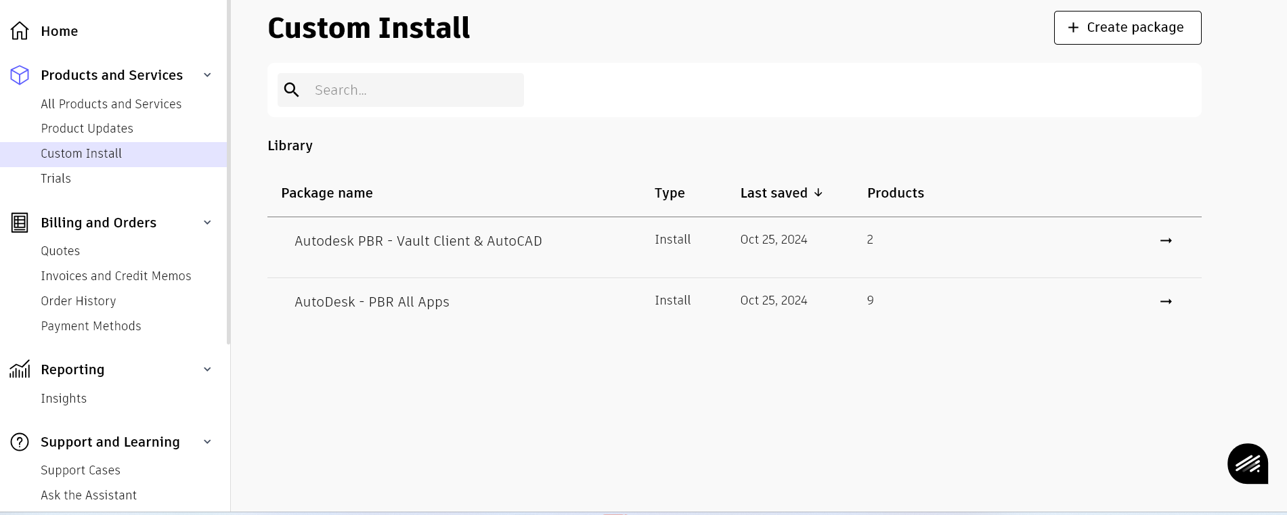
Task: Click the Products column header
Action: 896,193
